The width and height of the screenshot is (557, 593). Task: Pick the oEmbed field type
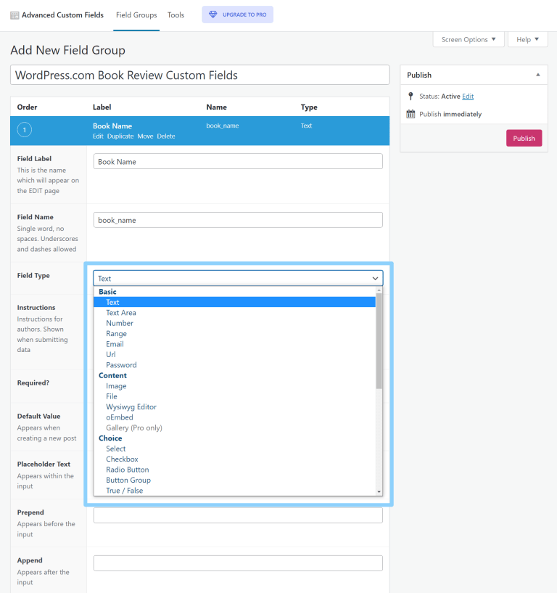tap(235, 417)
